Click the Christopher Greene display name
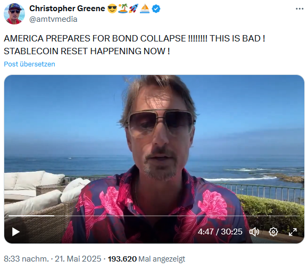308x269 pixels. pyautogui.click(x=67, y=9)
